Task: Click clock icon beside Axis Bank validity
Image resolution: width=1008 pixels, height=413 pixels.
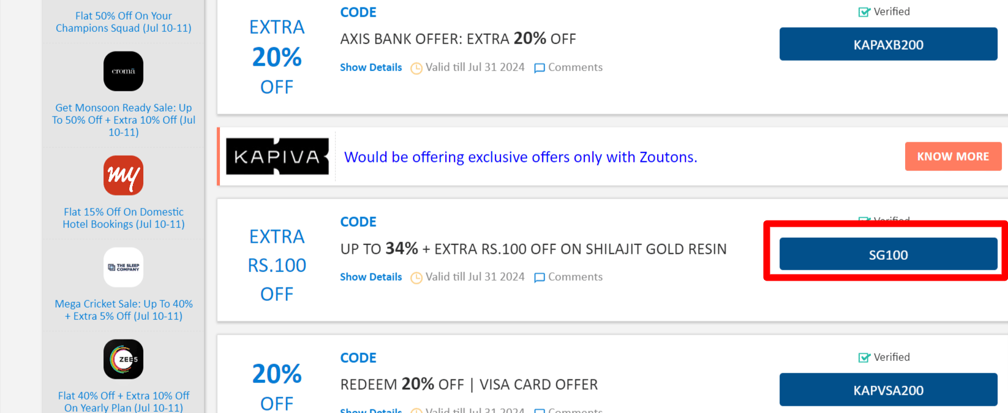Action: coord(416,68)
